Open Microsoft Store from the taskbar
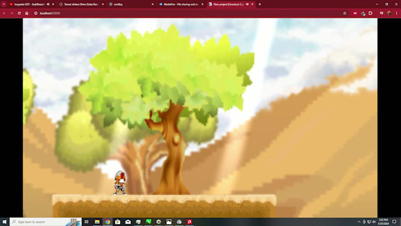The width and height of the screenshot is (401, 226). [x=117, y=222]
